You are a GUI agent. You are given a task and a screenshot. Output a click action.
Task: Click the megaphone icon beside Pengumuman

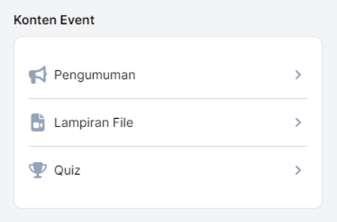(x=38, y=75)
